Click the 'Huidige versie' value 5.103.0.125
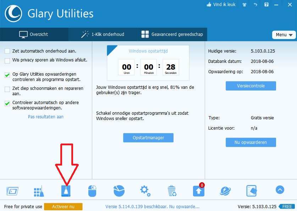This screenshot has height=211, width=297. tap(263, 51)
